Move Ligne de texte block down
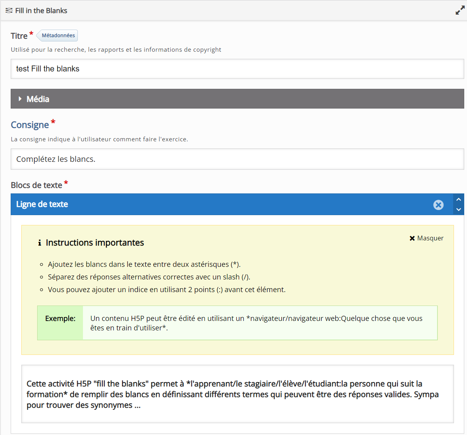Viewport: 467px width, 435px height. pyautogui.click(x=459, y=210)
